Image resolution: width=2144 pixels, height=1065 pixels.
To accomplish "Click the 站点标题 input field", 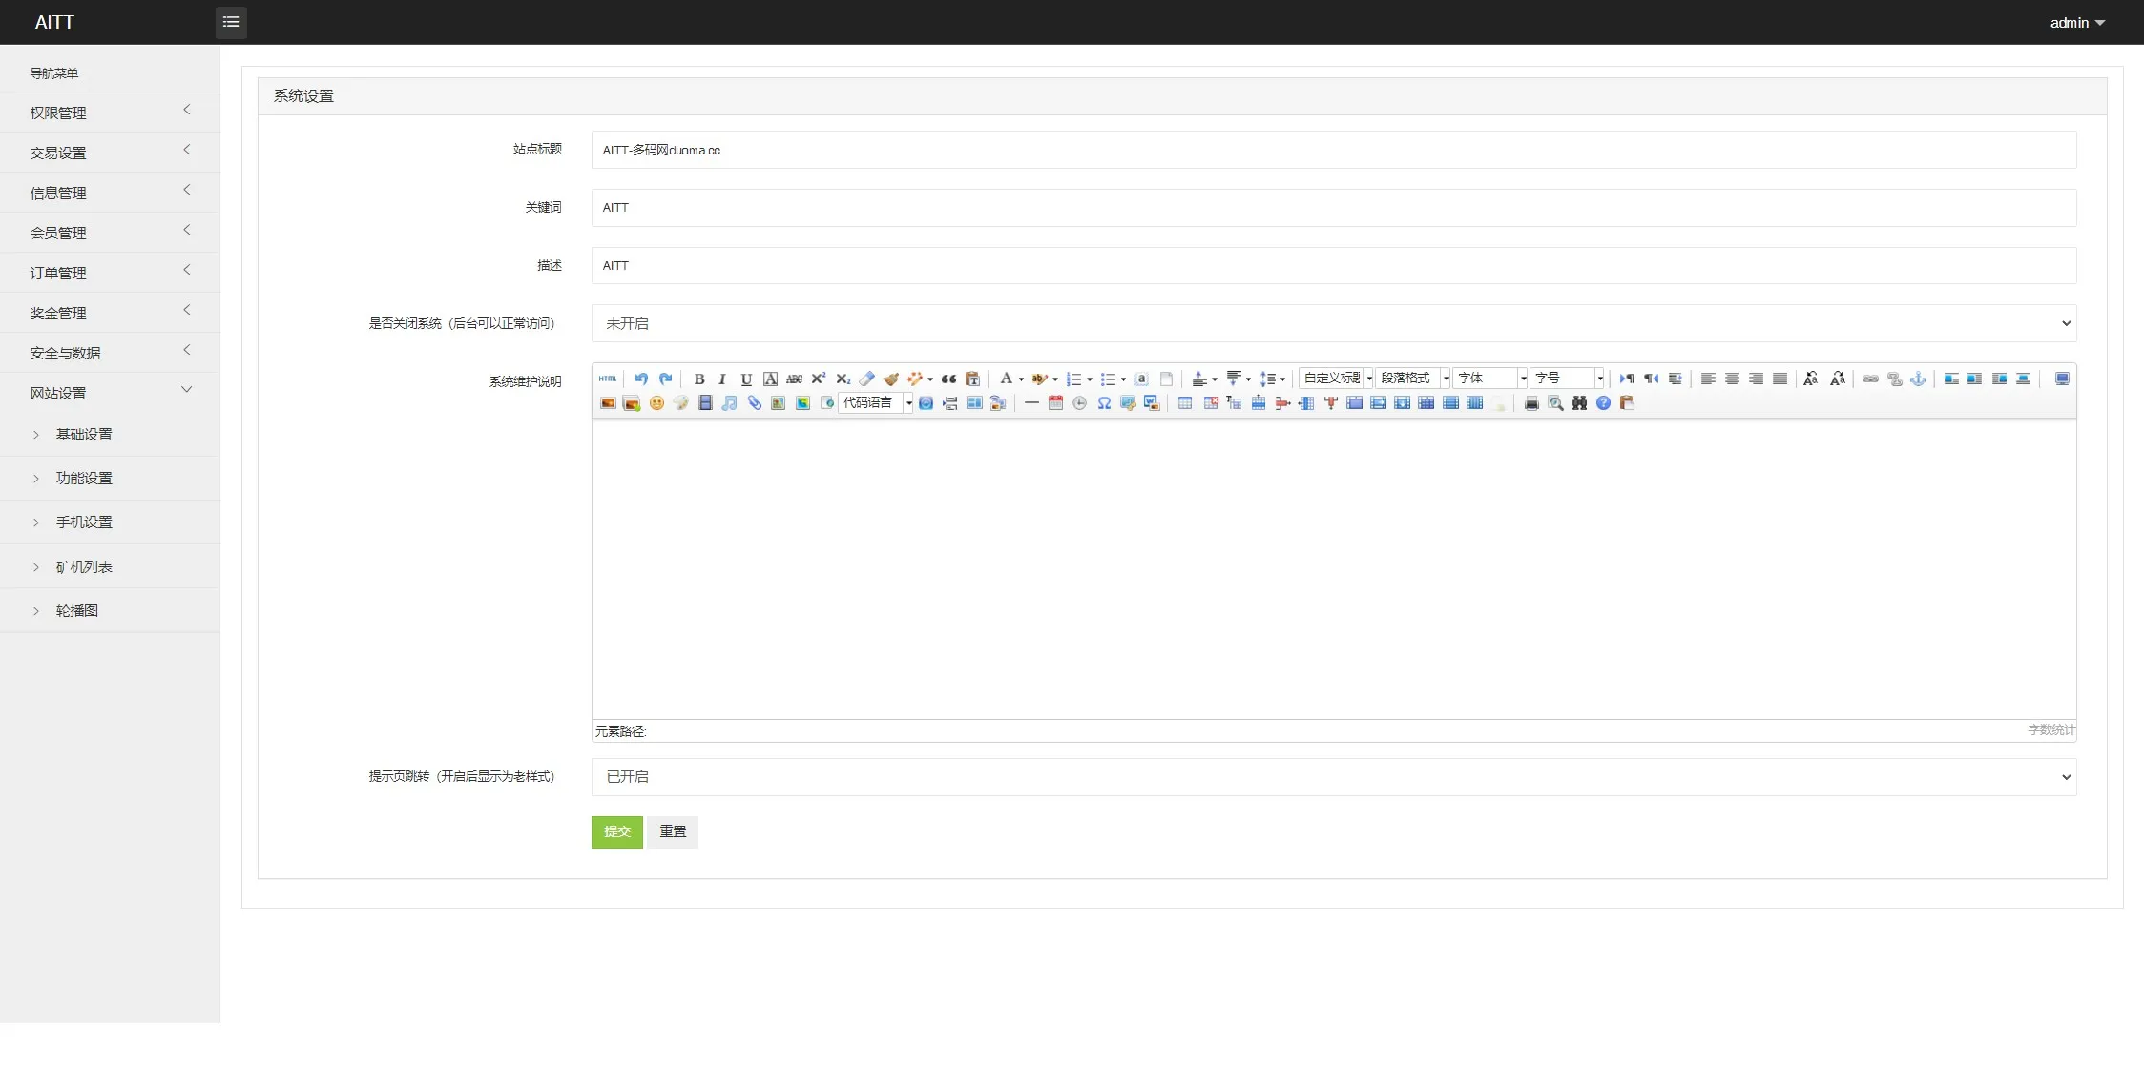I will (x=1333, y=150).
